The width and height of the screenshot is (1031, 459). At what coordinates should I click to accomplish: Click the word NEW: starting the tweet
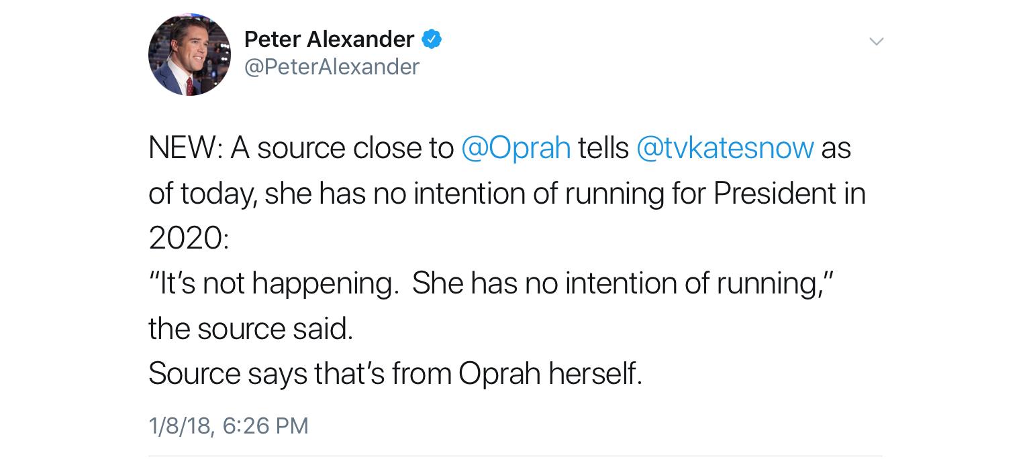186,148
